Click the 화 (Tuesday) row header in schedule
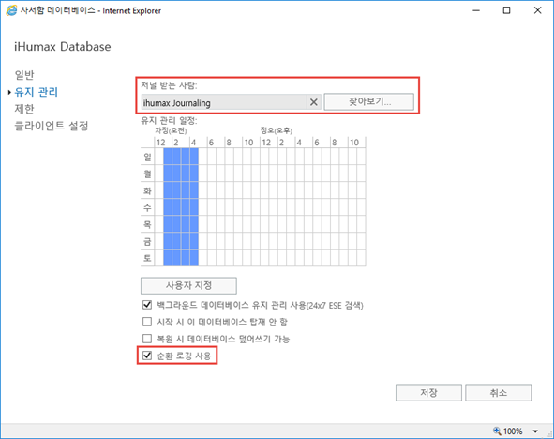The image size is (554, 439). tap(147, 190)
